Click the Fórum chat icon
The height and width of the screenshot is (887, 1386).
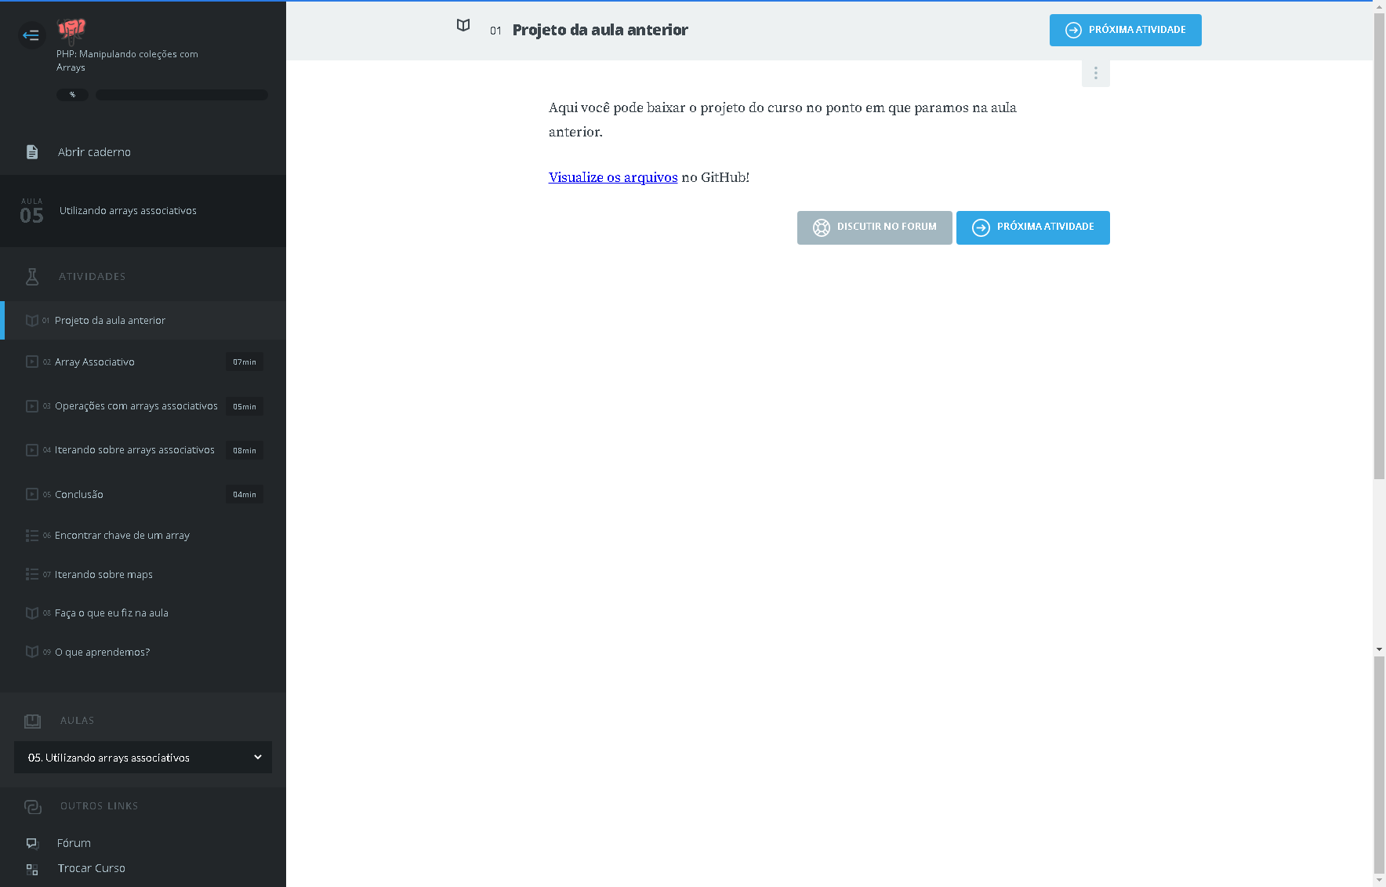32,843
